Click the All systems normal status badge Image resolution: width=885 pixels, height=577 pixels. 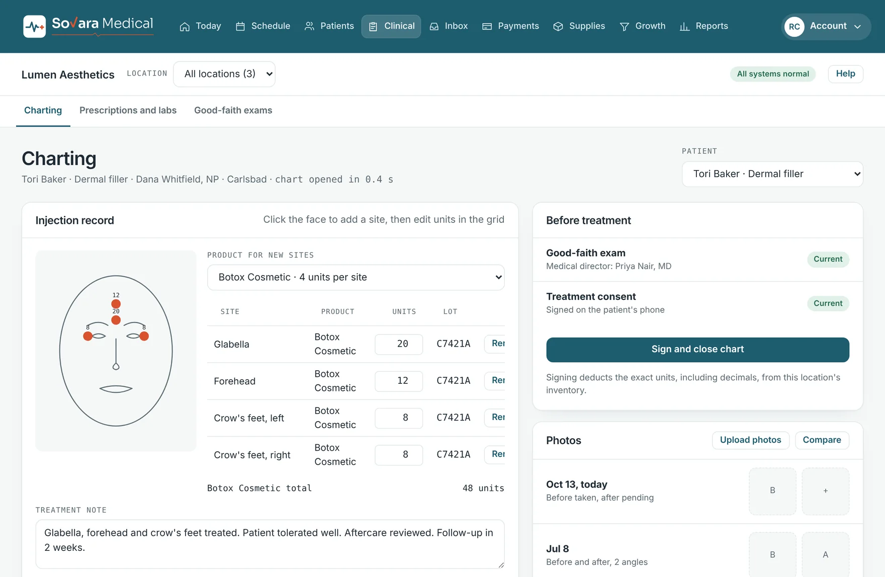click(773, 74)
